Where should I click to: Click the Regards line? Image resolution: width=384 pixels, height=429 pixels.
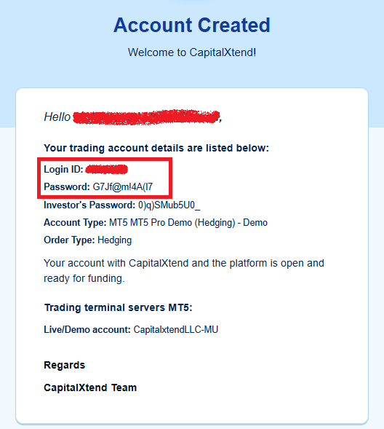pyautogui.click(x=65, y=365)
